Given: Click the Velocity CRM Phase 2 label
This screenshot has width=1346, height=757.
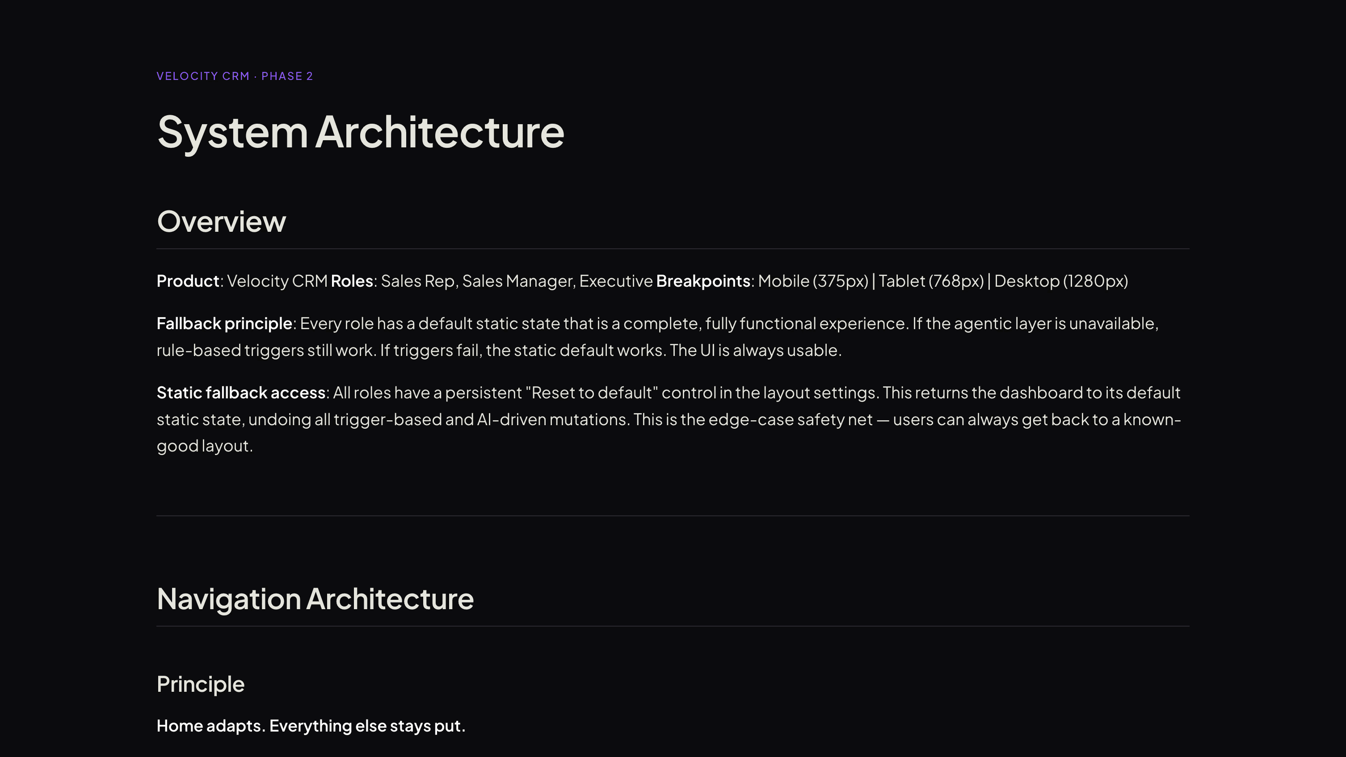Looking at the screenshot, I should coord(234,76).
